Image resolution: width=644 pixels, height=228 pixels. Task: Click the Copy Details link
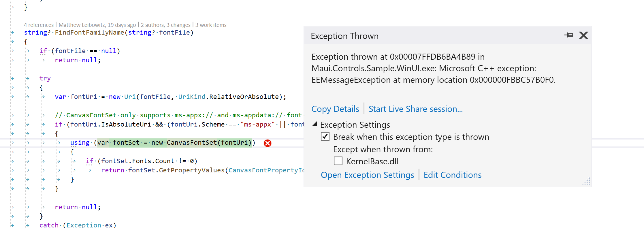(335, 109)
